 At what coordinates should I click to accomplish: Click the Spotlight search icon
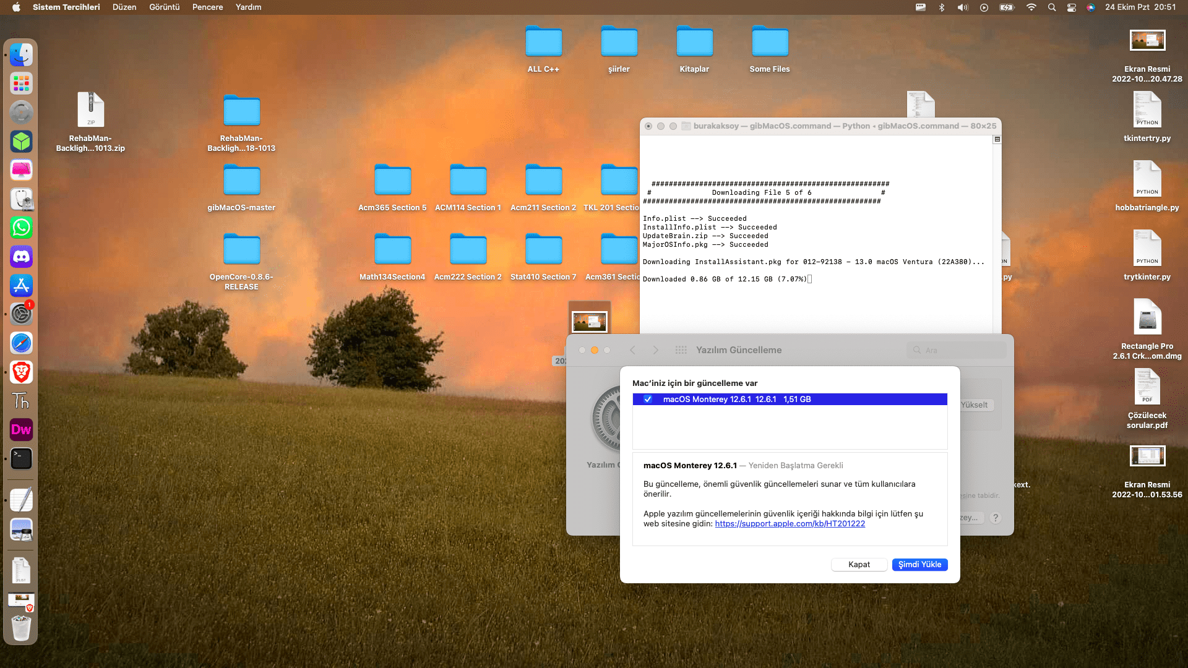click(1051, 7)
